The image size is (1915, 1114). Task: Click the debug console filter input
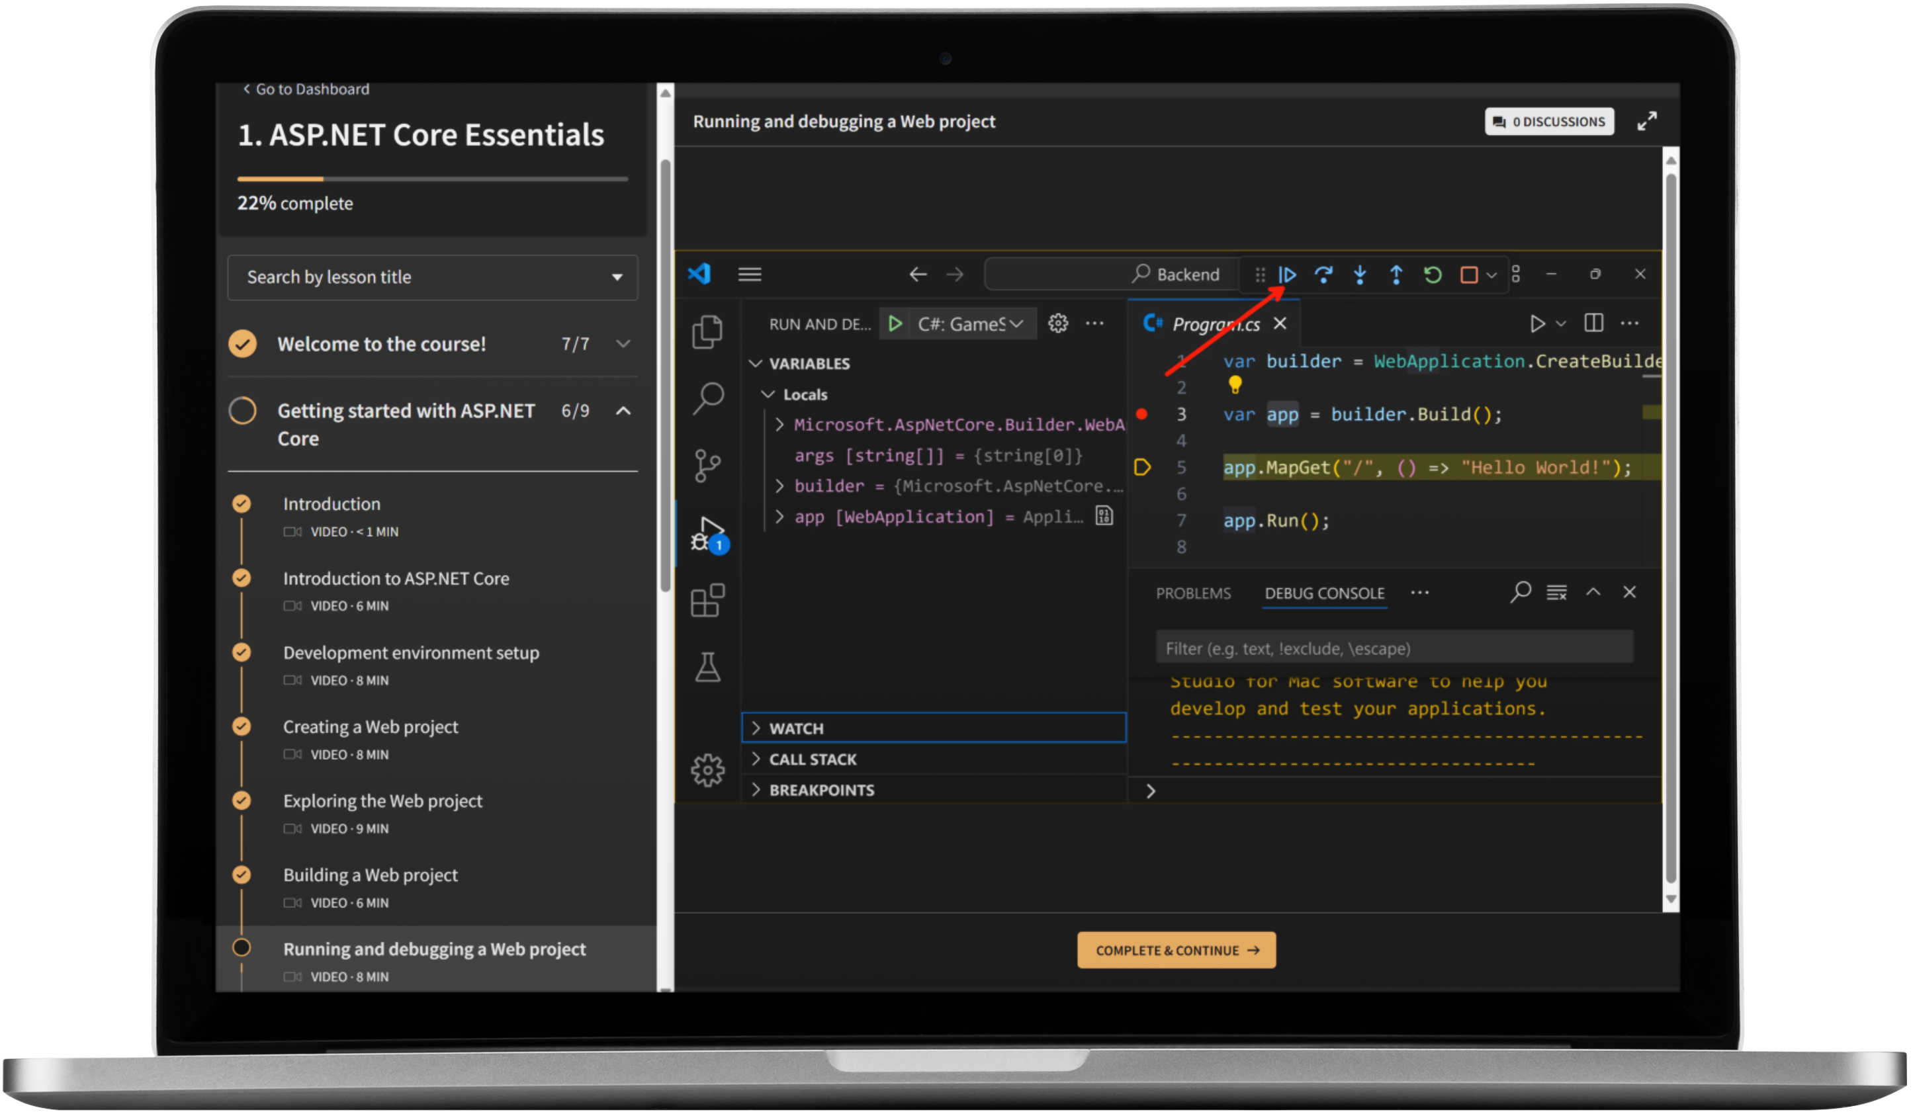pyautogui.click(x=1394, y=648)
